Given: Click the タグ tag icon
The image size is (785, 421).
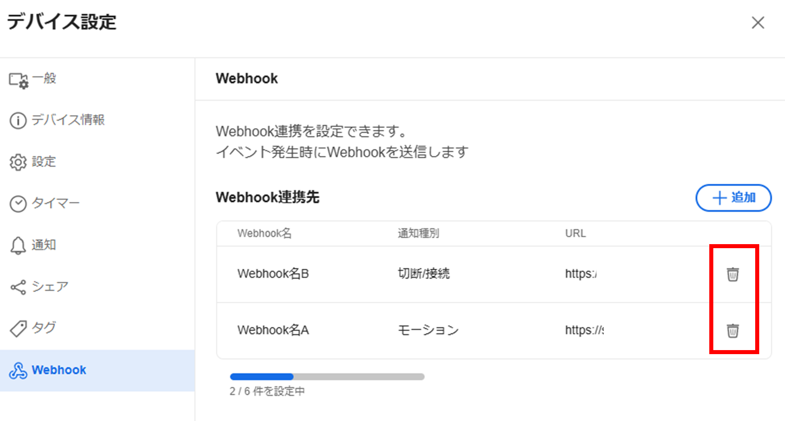Looking at the screenshot, I should coord(18,329).
